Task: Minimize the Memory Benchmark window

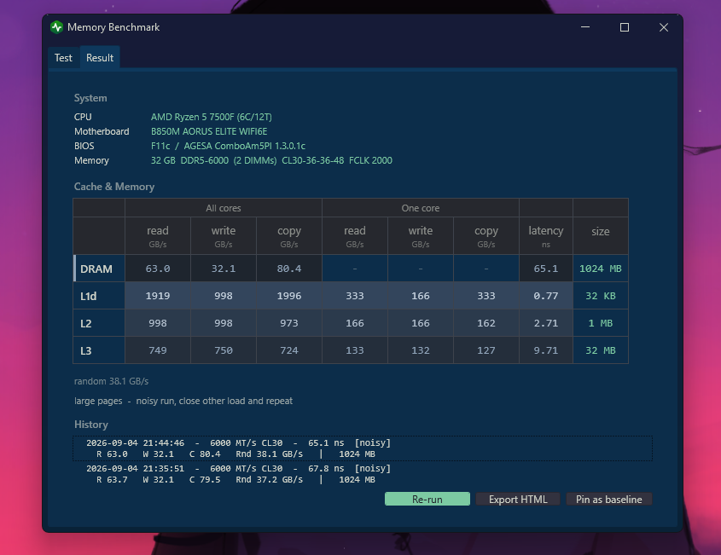Action: pos(584,27)
